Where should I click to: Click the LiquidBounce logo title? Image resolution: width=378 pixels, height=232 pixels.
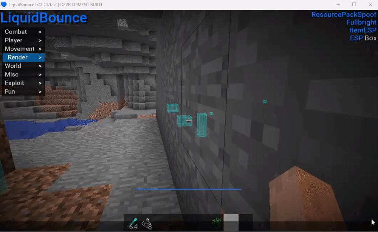tap(43, 18)
